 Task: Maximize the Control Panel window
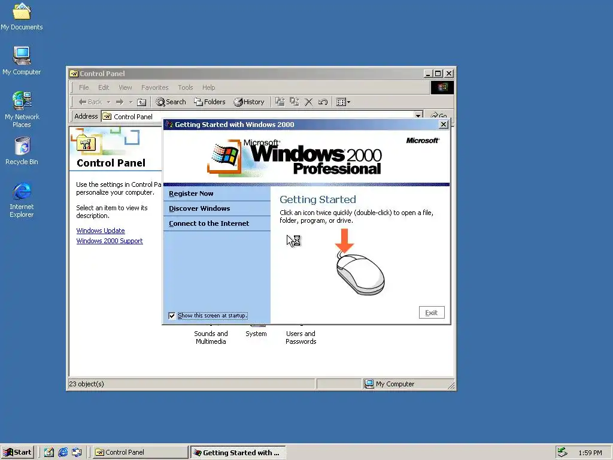point(438,74)
